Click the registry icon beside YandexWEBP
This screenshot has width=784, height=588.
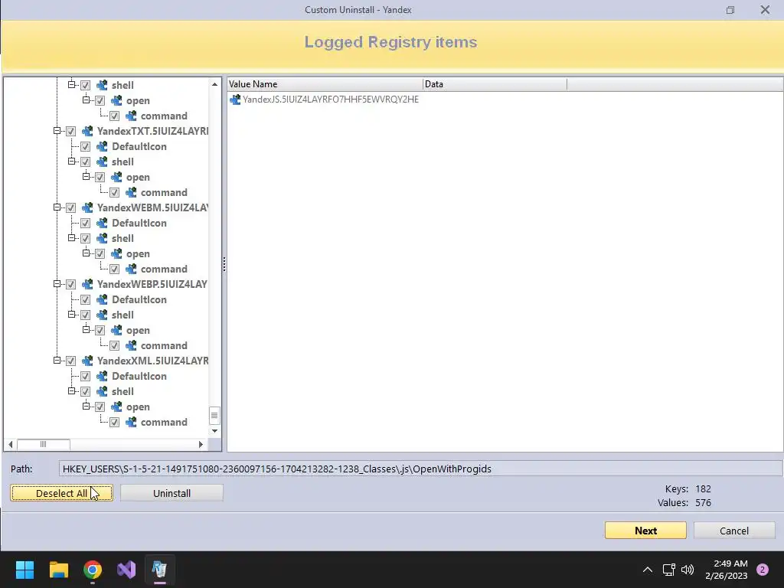pos(87,284)
